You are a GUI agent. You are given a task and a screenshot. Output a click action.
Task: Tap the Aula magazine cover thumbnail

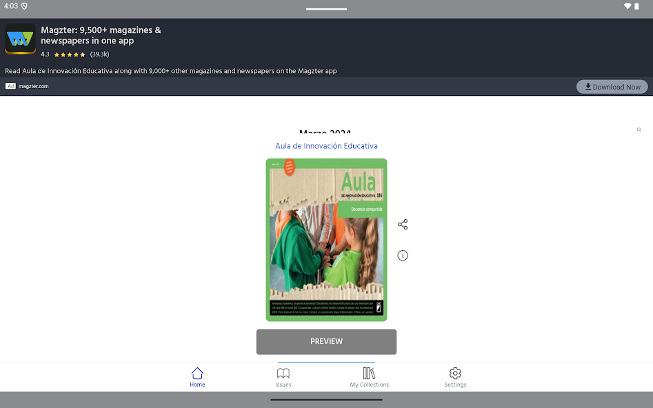click(x=326, y=240)
